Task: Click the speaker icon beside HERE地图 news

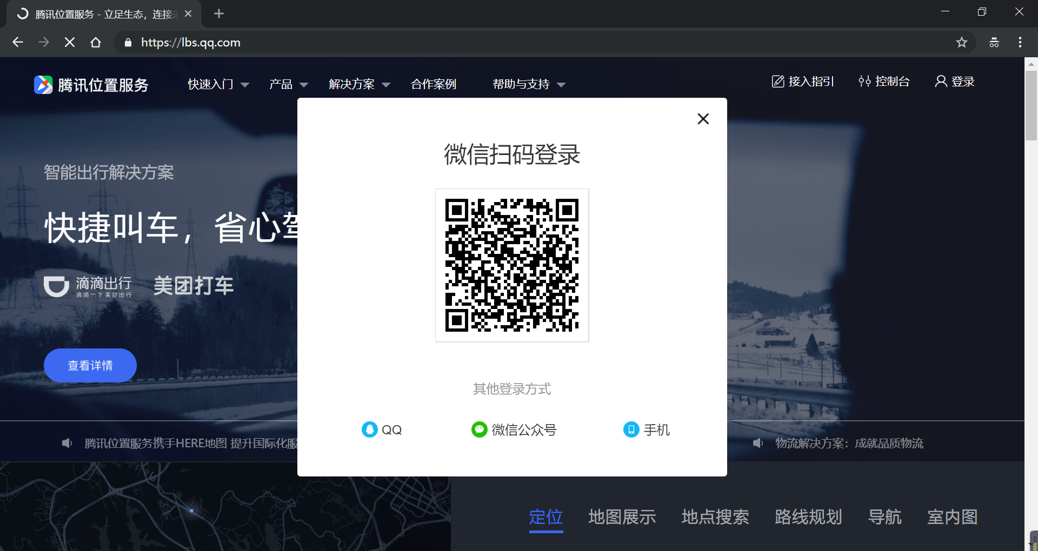Action: [67, 443]
